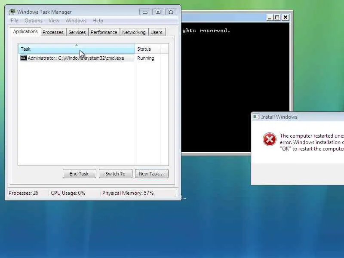Switch to the Services tab
The width and height of the screenshot is (344, 258).
pos(77,32)
